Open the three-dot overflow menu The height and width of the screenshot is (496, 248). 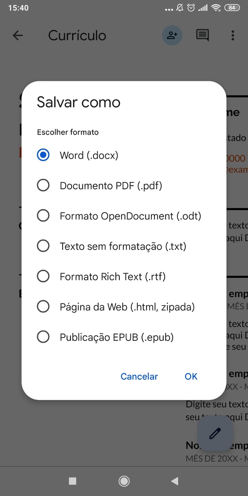[x=233, y=35]
